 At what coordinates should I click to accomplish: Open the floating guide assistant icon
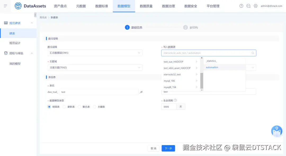point(276,131)
